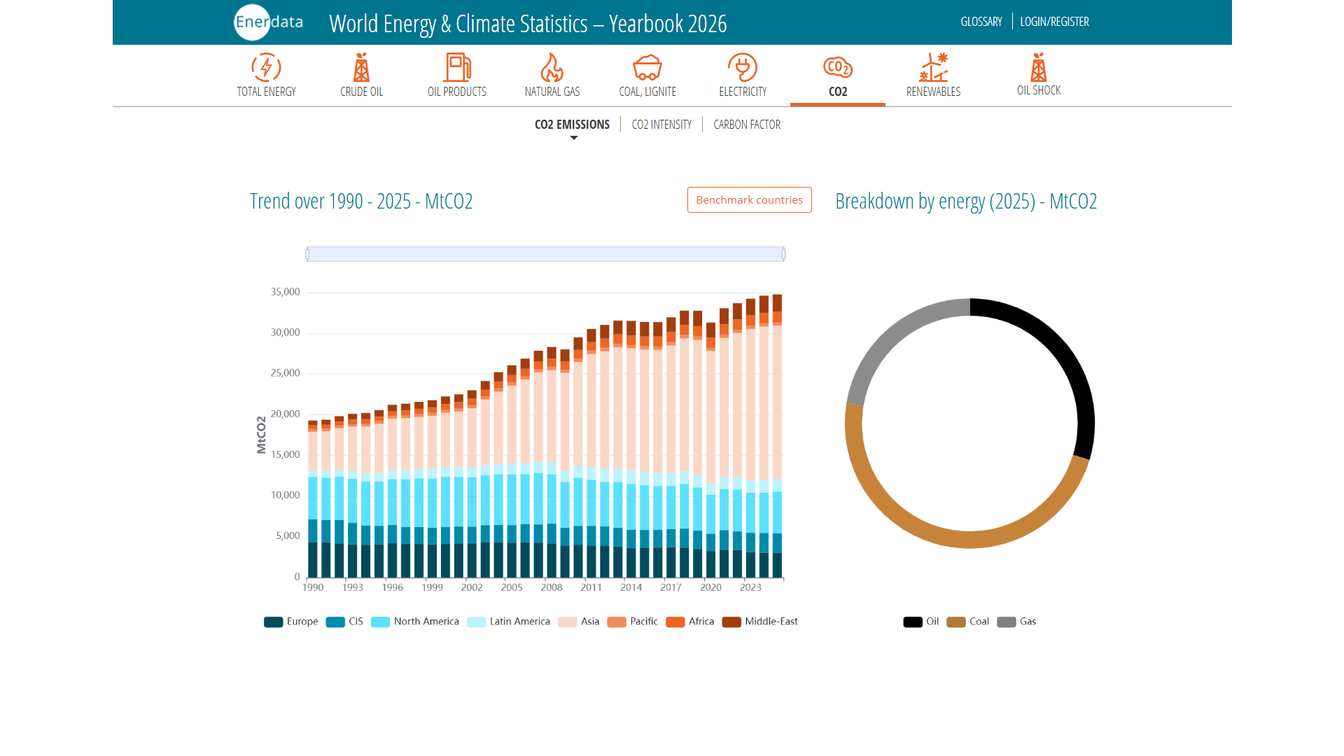Image resolution: width=1344 pixels, height=756 pixels.
Task: Toggle the Coal legend item on donut chart
Action: click(967, 622)
